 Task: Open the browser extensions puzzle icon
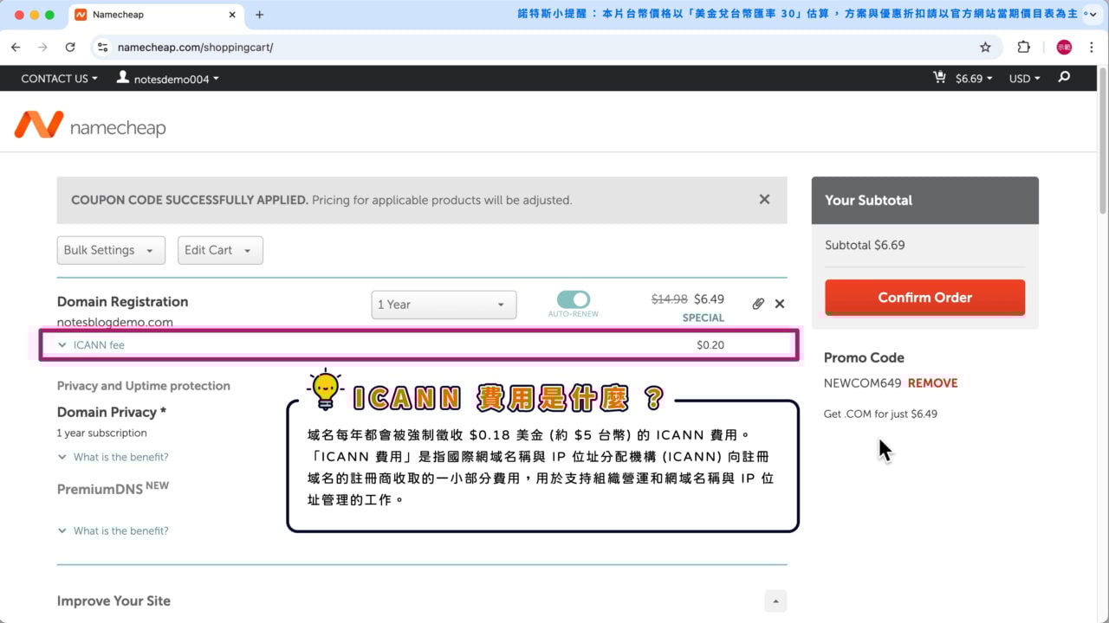click(x=1022, y=47)
